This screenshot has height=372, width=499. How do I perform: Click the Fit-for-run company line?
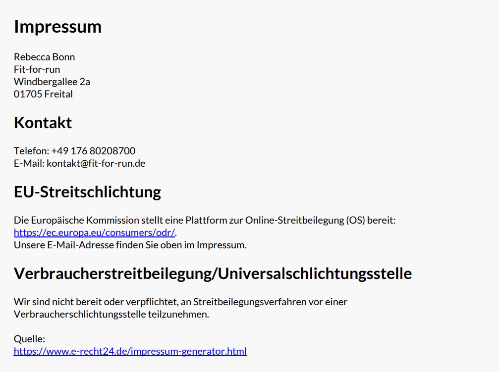point(37,69)
